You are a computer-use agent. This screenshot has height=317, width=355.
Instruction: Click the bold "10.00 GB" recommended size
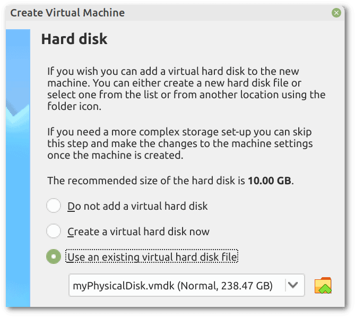point(269,181)
